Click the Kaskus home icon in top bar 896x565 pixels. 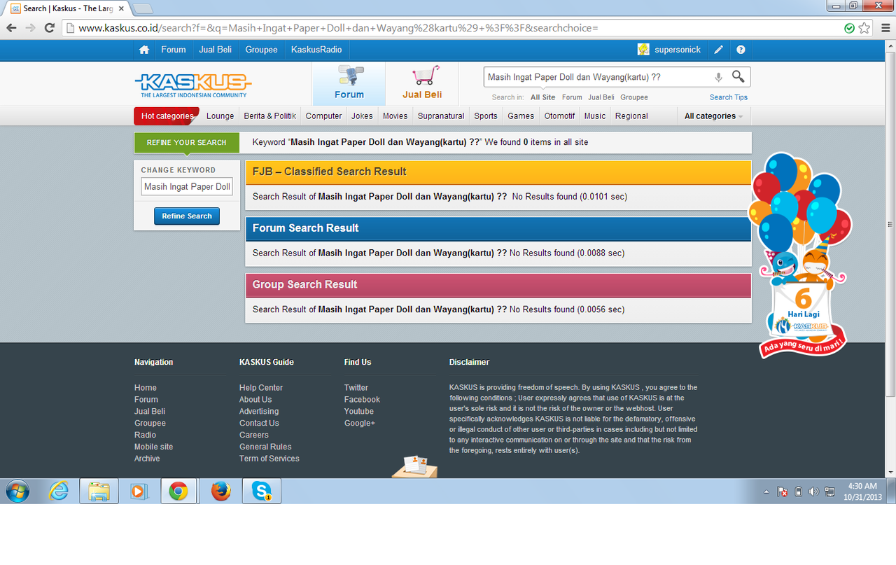coord(144,50)
